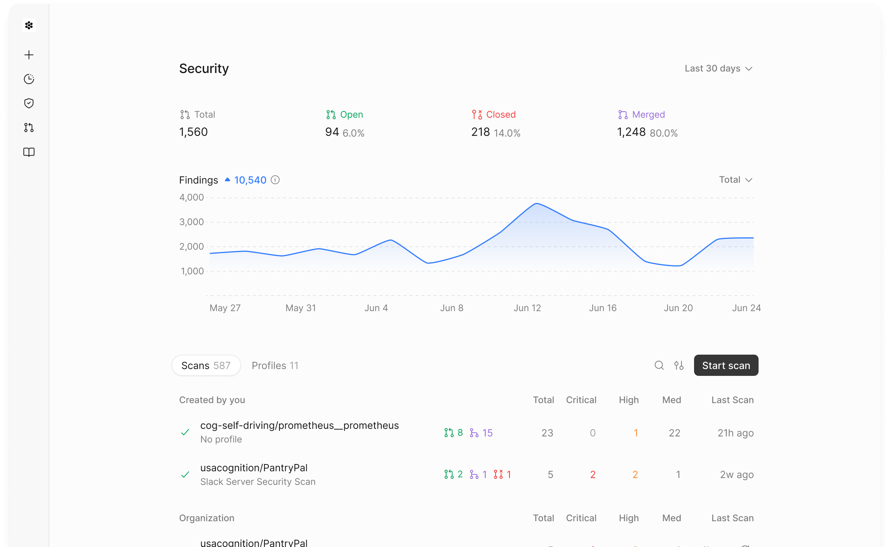Viewport: 890px width, 547px height.
Task: Open the pull requests icon in sidebar
Action: pyautogui.click(x=29, y=128)
